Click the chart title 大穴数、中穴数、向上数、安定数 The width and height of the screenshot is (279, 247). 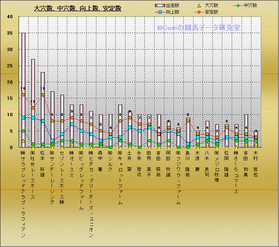click(x=77, y=8)
